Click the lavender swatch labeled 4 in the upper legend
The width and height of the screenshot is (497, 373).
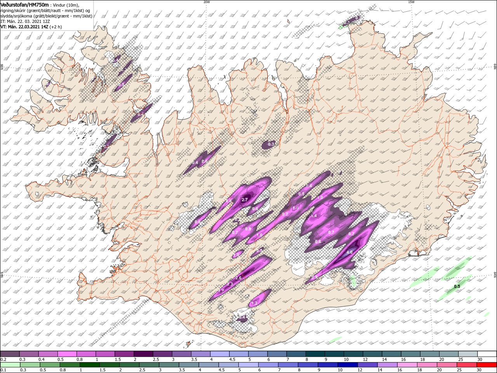[219, 354]
